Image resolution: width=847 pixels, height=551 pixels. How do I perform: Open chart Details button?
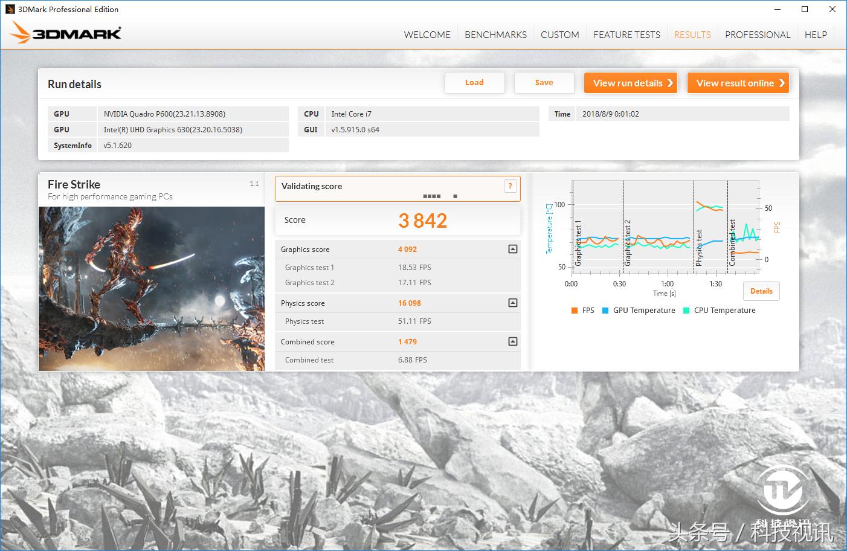coord(761,291)
